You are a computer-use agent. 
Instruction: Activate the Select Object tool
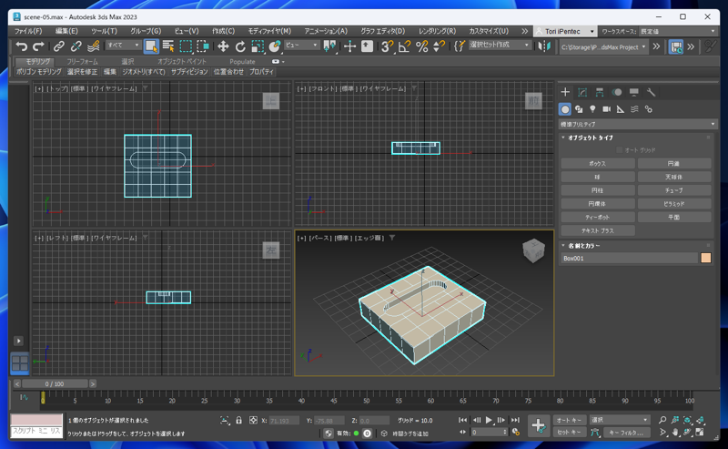151,46
